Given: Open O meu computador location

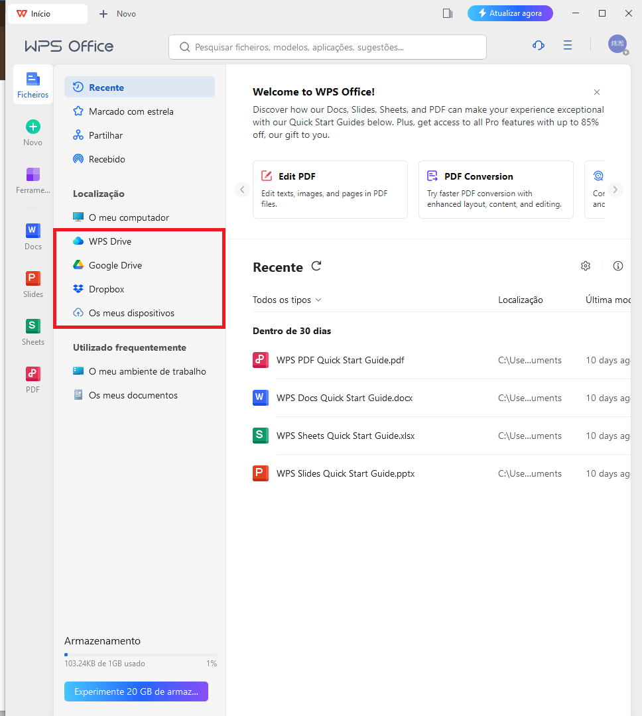Looking at the screenshot, I should (139, 217).
